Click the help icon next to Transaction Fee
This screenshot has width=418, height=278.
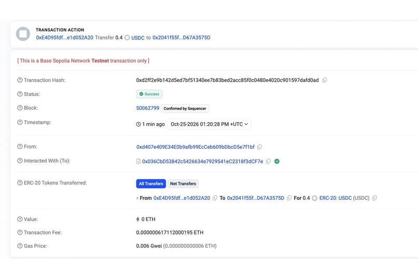(20, 232)
